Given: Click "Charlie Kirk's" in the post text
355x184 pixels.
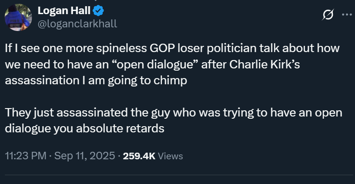Looking at the screenshot, I should (x=258, y=64).
